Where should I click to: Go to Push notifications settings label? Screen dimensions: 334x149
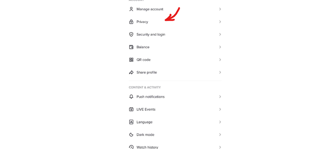tap(150, 97)
